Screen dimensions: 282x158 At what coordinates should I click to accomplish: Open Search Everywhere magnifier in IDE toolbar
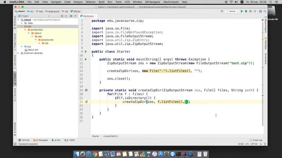265,11
